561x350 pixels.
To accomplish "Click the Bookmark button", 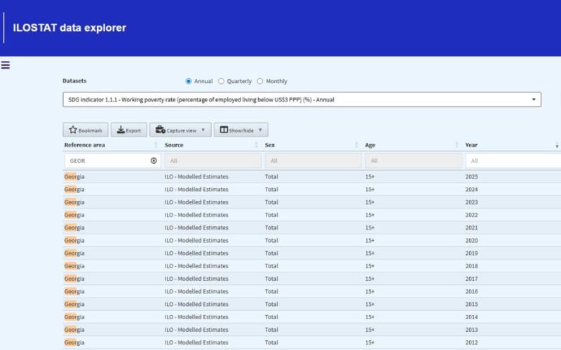I will [x=86, y=130].
